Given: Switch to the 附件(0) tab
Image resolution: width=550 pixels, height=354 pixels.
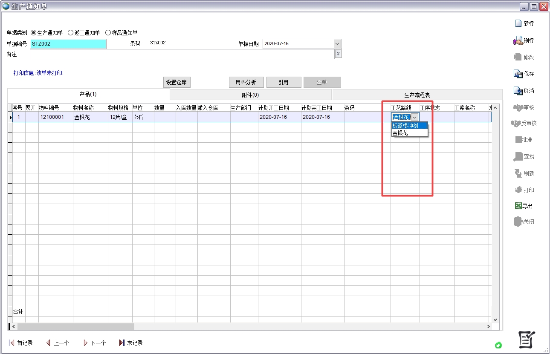Looking at the screenshot, I should [250, 95].
